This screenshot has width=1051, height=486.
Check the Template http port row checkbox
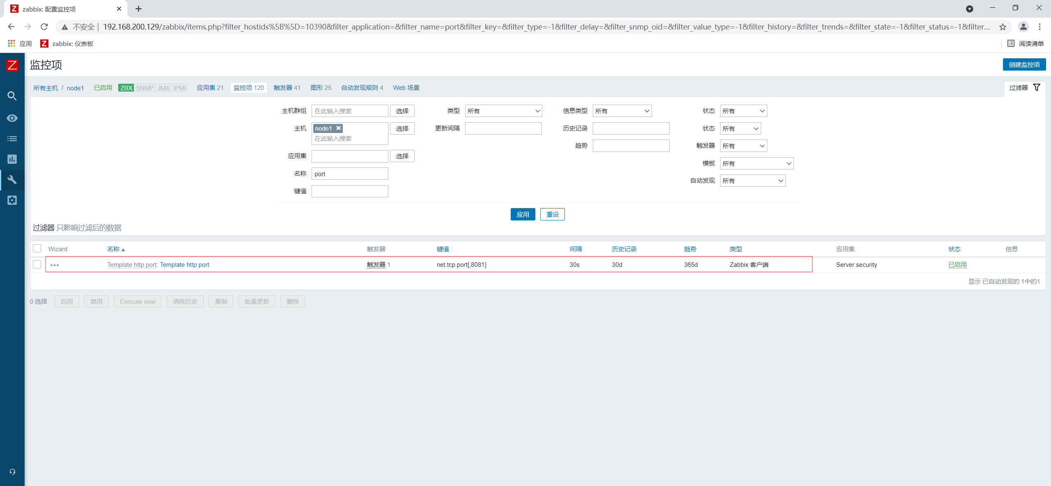click(37, 264)
